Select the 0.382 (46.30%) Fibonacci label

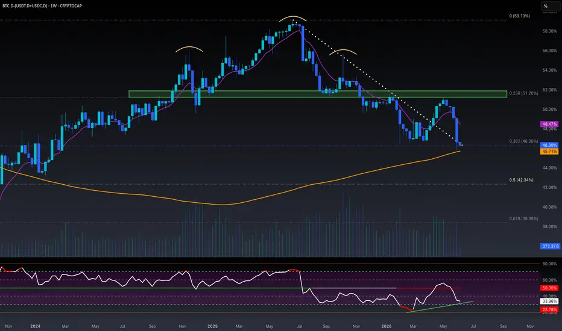(523, 141)
